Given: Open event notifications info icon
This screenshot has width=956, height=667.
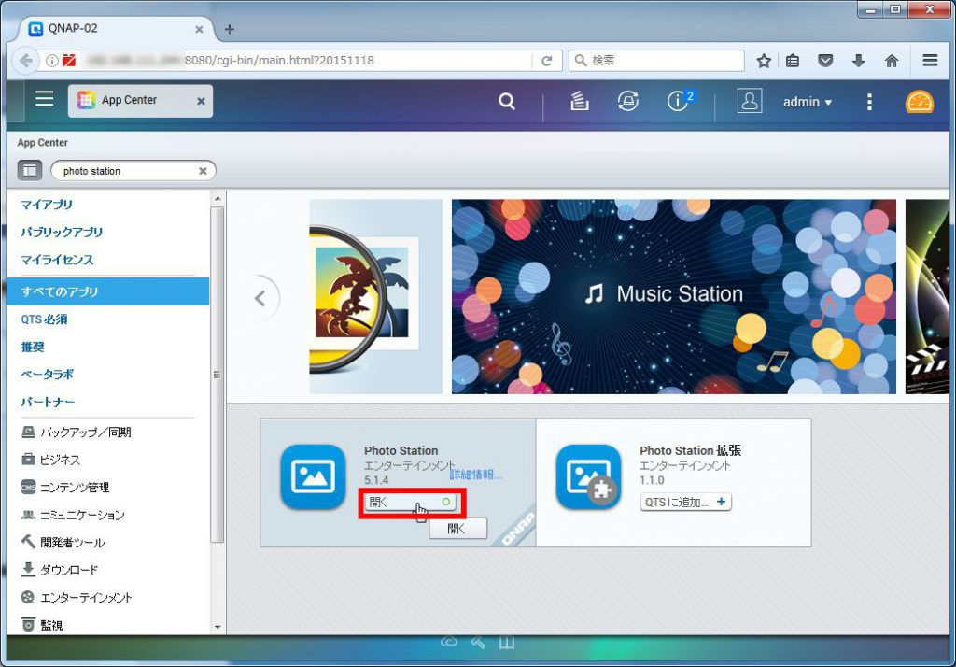Looking at the screenshot, I should coord(679,101).
